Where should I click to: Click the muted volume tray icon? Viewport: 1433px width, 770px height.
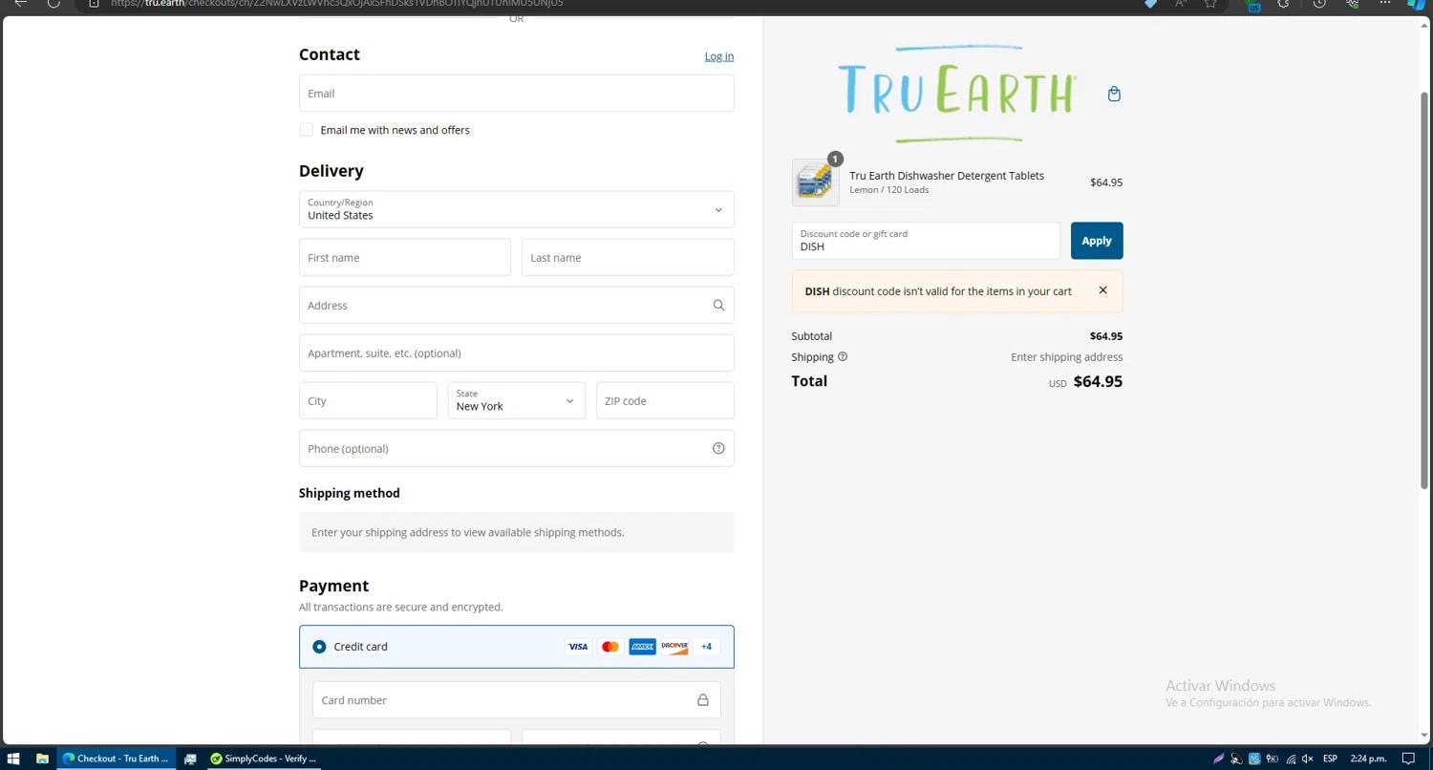tap(1308, 759)
